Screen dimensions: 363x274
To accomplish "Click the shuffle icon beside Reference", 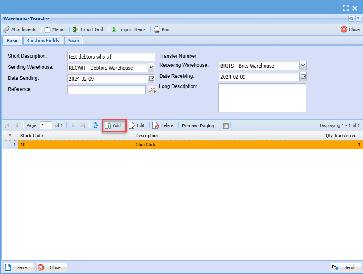I will tap(152, 90).
